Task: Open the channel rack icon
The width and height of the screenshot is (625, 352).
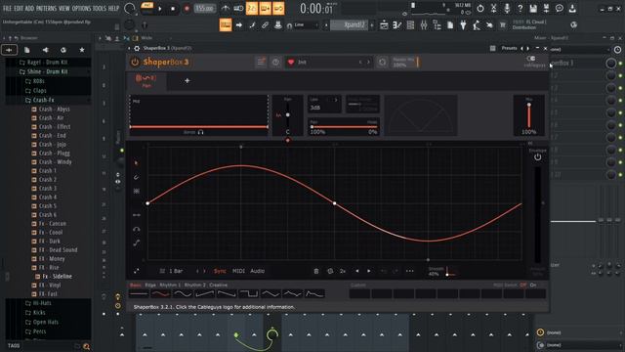Action: tap(410, 25)
